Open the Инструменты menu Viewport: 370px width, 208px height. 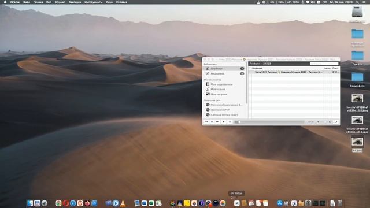click(94, 2)
